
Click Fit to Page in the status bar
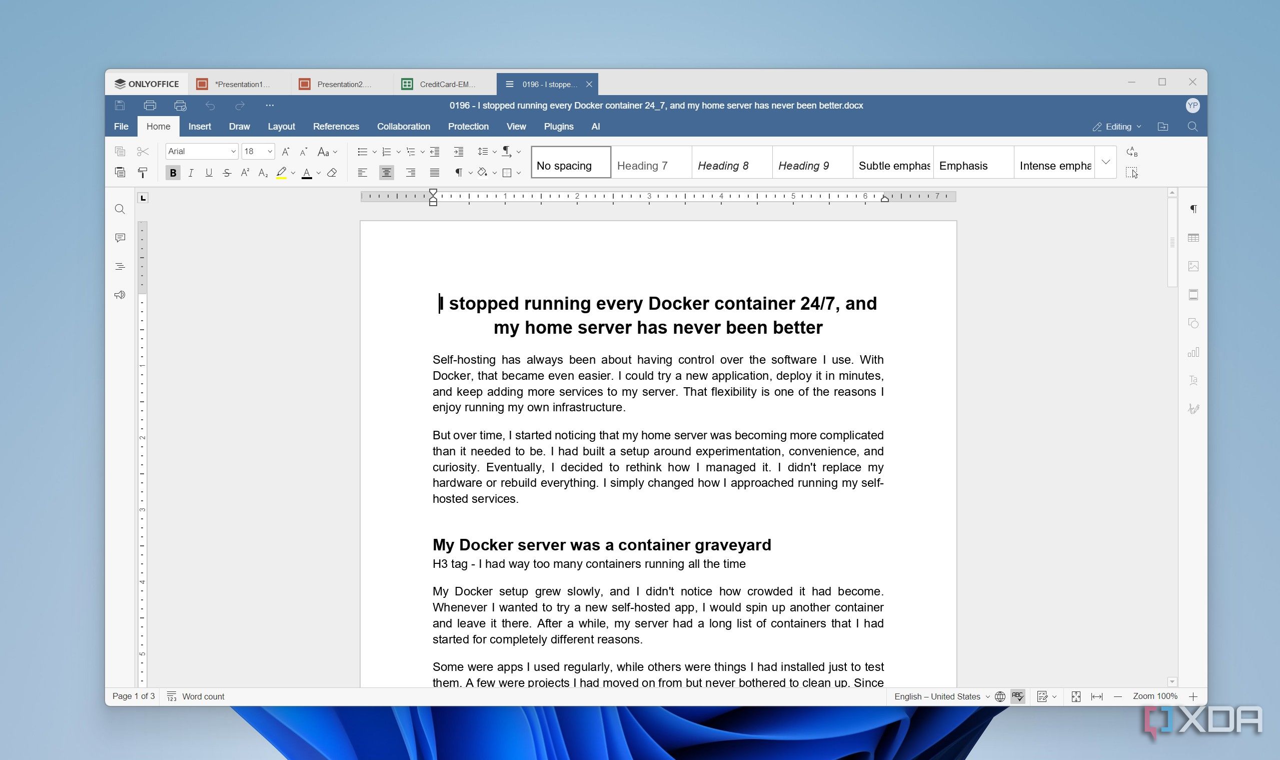(1076, 696)
